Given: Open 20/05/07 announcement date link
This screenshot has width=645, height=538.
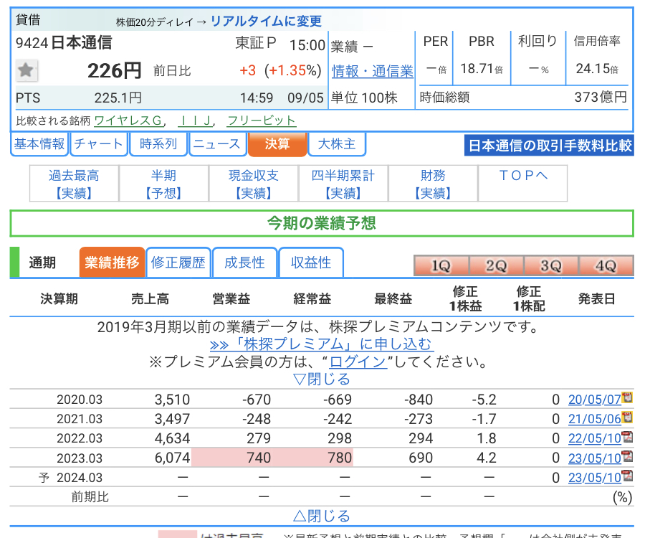Looking at the screenshot, I should coord(594,400).
